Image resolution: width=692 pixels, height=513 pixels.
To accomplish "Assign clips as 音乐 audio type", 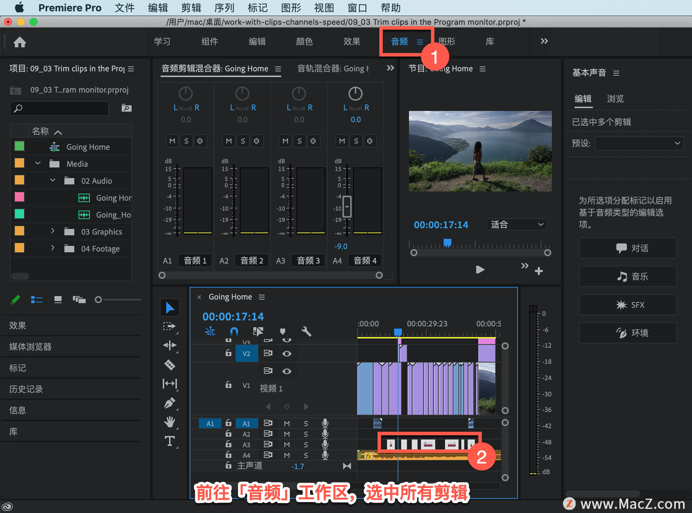I will click(x=627, y=276).
